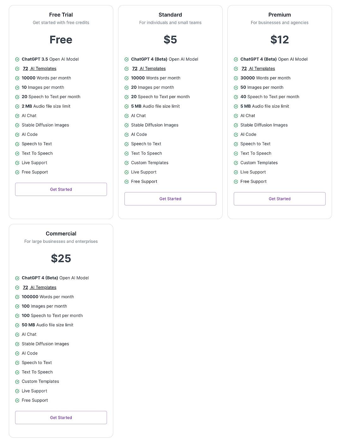The width and height of the screenshot is (338, 446).
Task: Click Get Started for the Premium plan
Action: pos(280,199)
